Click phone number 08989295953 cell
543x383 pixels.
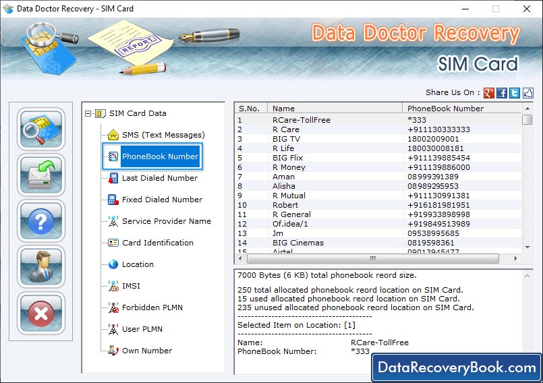click(433, 186)
